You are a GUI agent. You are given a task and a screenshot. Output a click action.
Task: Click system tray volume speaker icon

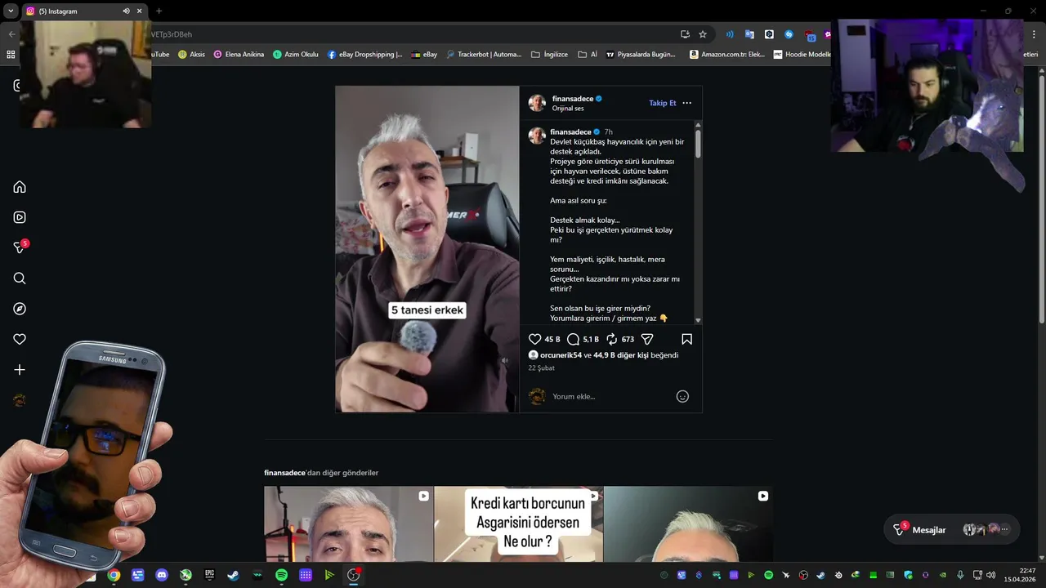pyautogui.click(x=990, y=575)
